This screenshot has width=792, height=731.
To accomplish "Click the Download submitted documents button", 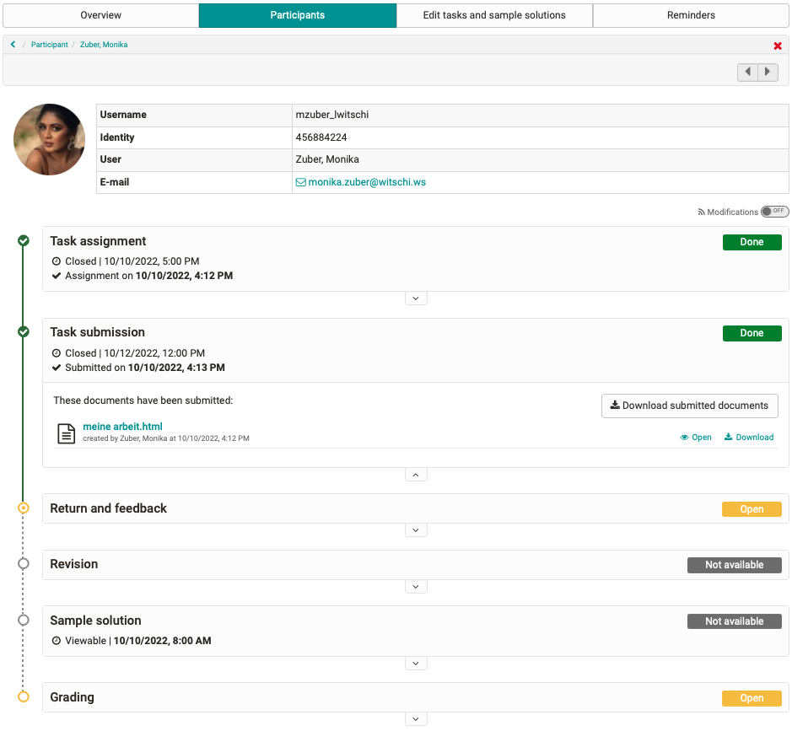I will (689, 406).
